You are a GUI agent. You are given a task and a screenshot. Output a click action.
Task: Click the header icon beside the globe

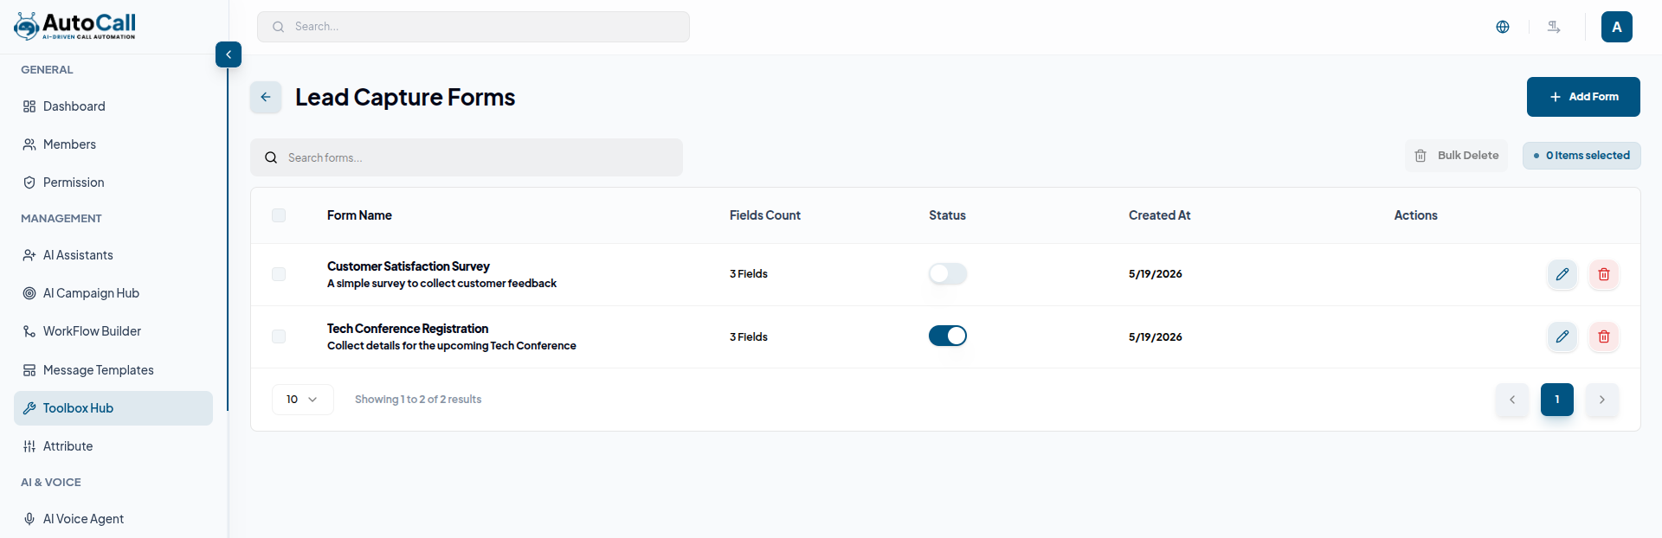[1554, 27]
